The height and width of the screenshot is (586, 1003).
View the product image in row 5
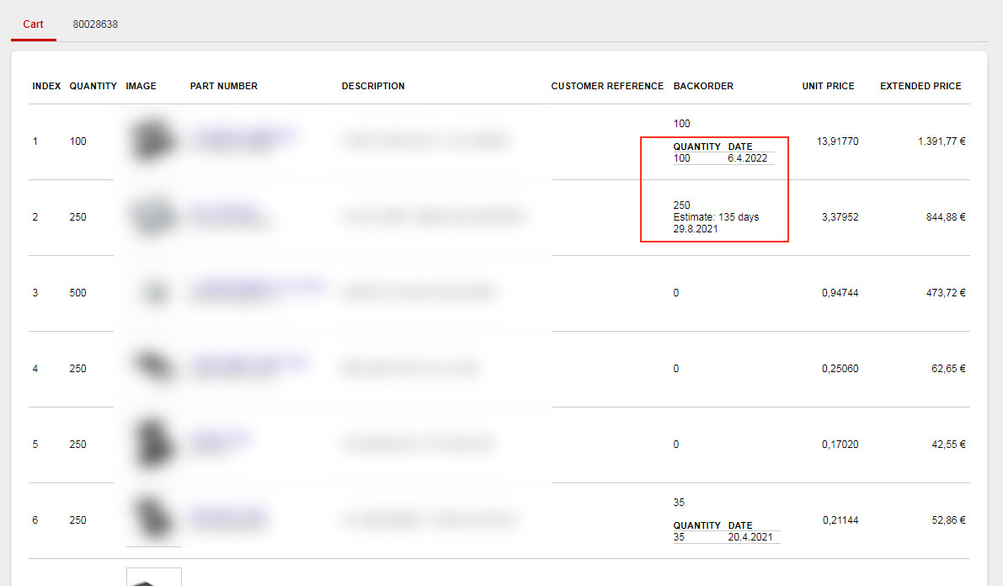(x=152, y=443)
